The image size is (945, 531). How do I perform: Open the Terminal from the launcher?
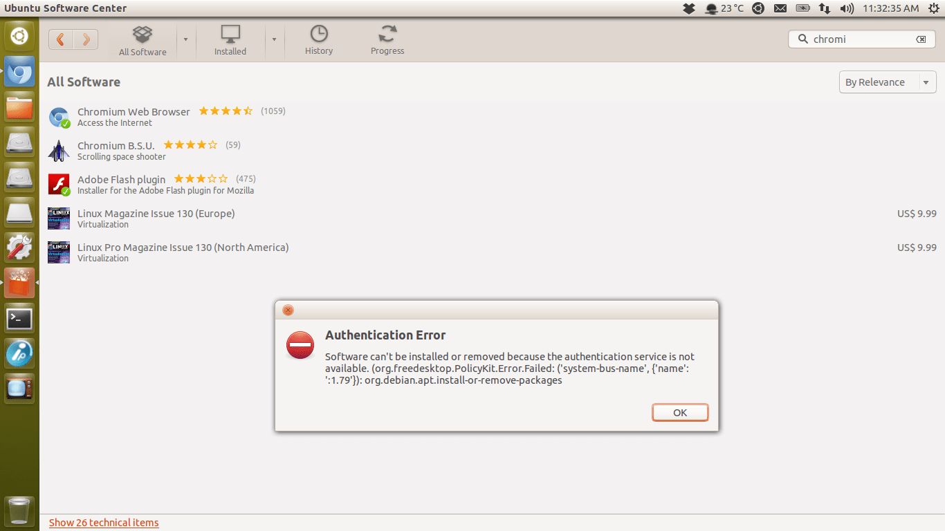pyautogui.click(x=19, y=318)
